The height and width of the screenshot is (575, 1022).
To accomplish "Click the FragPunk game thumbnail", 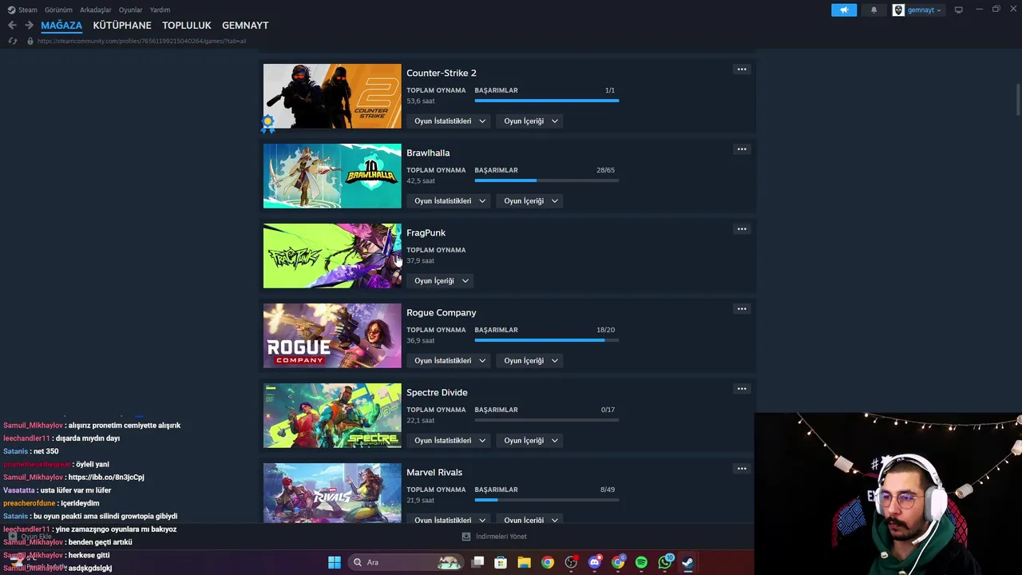I will click(332, 256).
